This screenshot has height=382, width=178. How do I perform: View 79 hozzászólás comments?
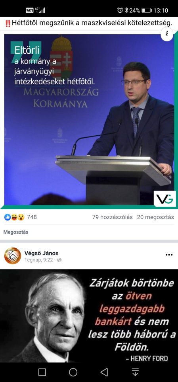point(113,217)
